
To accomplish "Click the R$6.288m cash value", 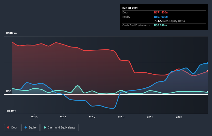I will (x=161, y=25).
